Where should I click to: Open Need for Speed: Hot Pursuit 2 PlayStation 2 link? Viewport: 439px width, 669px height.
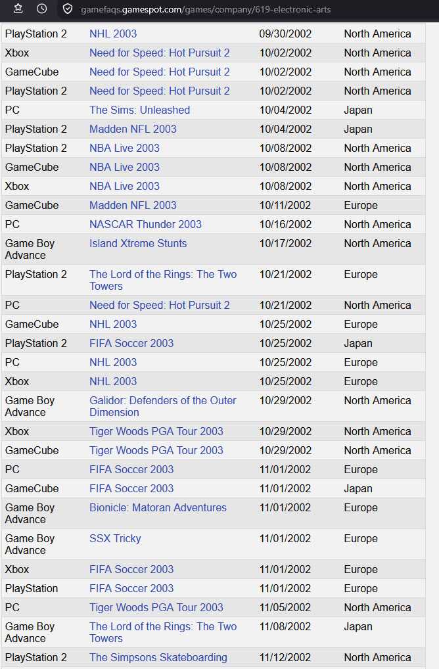[x=160, y=91]
